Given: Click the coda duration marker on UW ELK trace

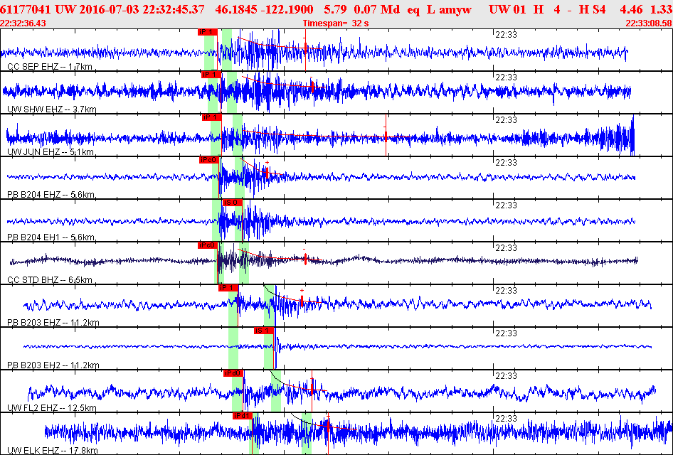Looking at the screenshot, I should pyautogui.click(x=328, y=427).
